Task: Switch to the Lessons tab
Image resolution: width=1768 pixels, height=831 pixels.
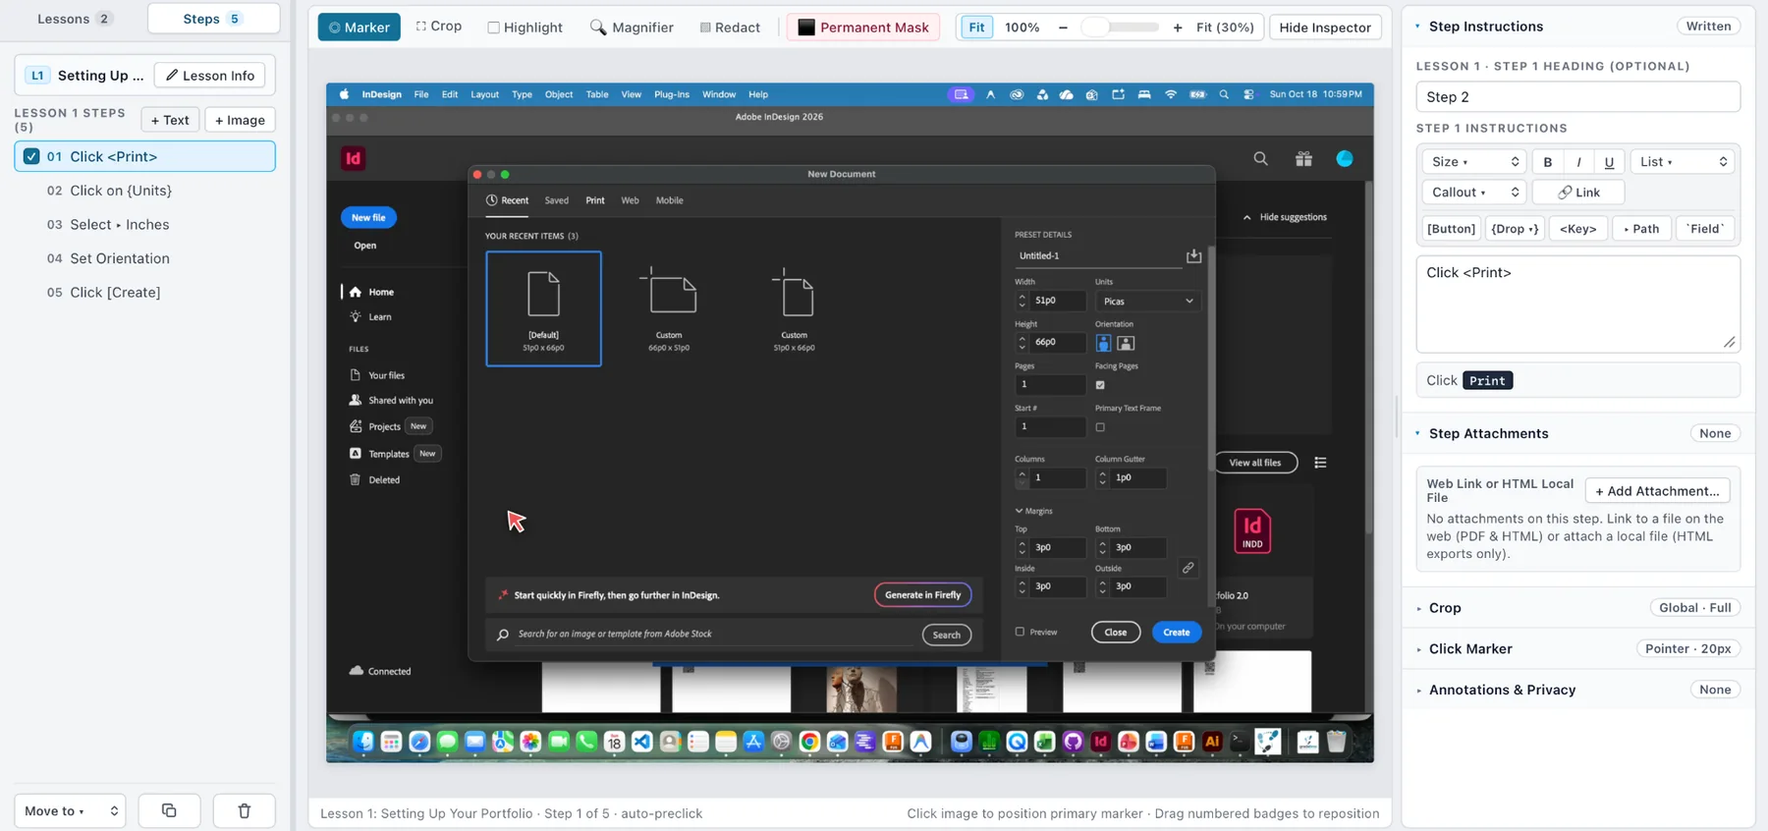Action: pos(75,19)
